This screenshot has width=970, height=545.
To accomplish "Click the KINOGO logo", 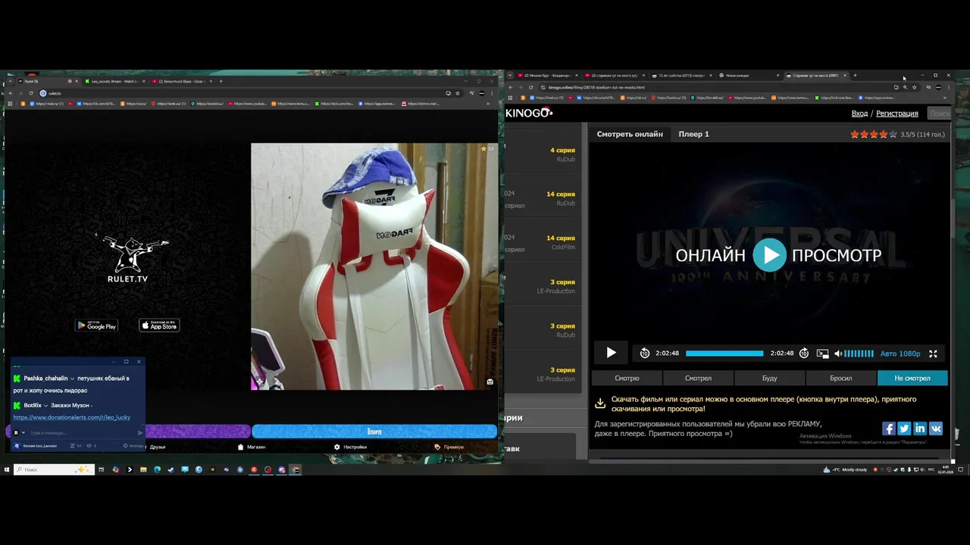I will pyautogui.click(x=529, y=113).
